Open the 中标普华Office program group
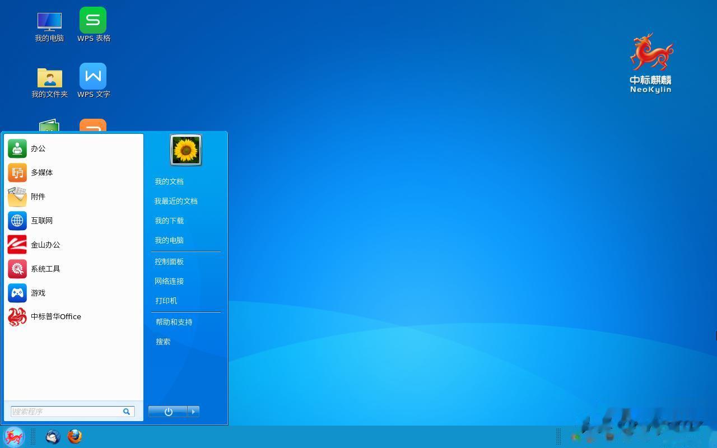Screen dimensions: 717x448 click(x=73, y=316)
